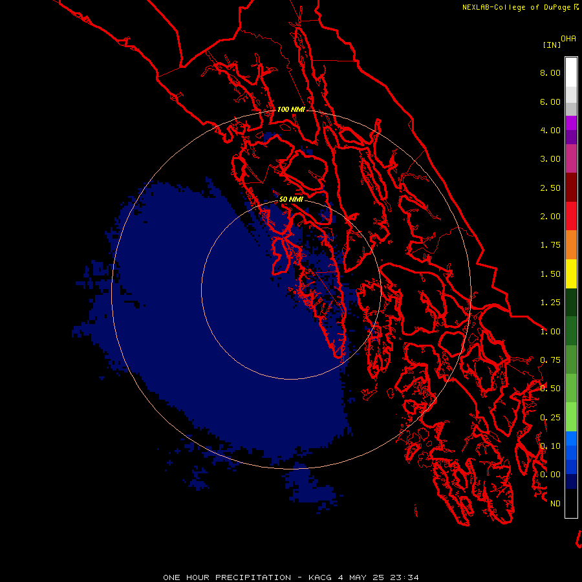
Task: Select the 4.00 legend value
Action: pyautogui.click(x=550, y=130)
